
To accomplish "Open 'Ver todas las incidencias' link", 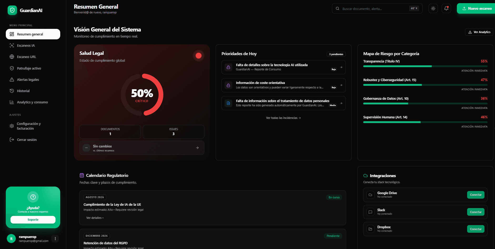I will (x=283, y=118).
